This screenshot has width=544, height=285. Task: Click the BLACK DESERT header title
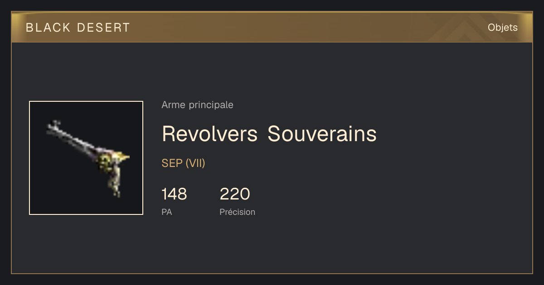(78, 28)
